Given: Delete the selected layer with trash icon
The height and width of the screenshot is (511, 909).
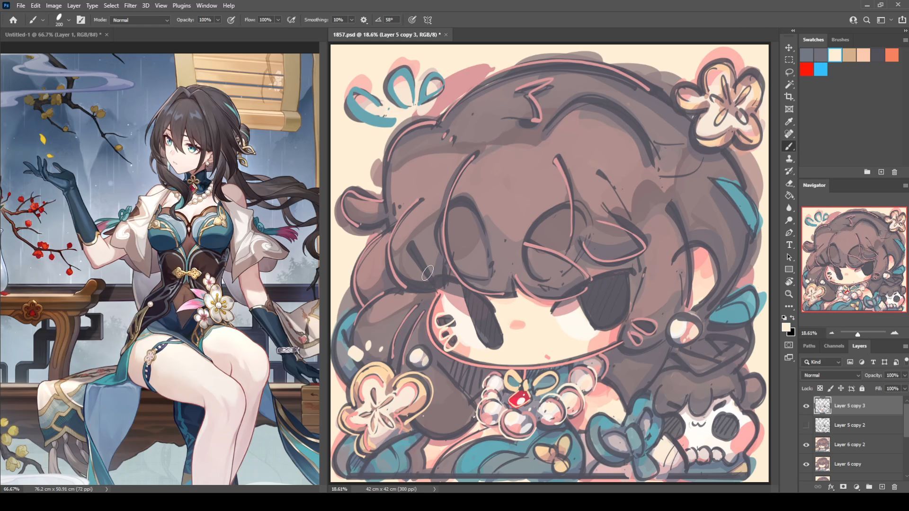Looking at the screenshot, I should [894, 487].
